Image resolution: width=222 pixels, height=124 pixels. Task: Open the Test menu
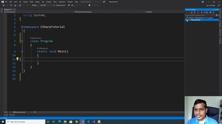[43, 2]
